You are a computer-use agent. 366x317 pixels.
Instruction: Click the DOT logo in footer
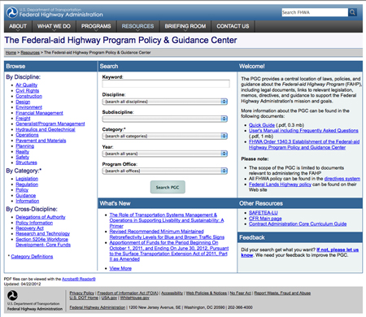pyautogui.click(x=12, y=296)
